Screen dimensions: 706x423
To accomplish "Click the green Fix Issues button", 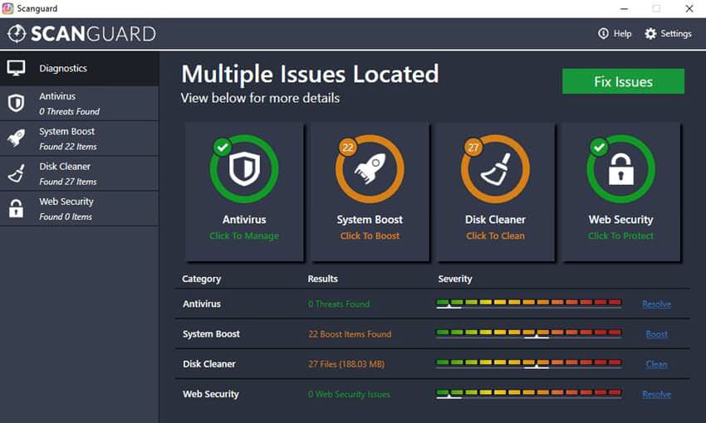I will pyautogui.click(x=623, y=81).
